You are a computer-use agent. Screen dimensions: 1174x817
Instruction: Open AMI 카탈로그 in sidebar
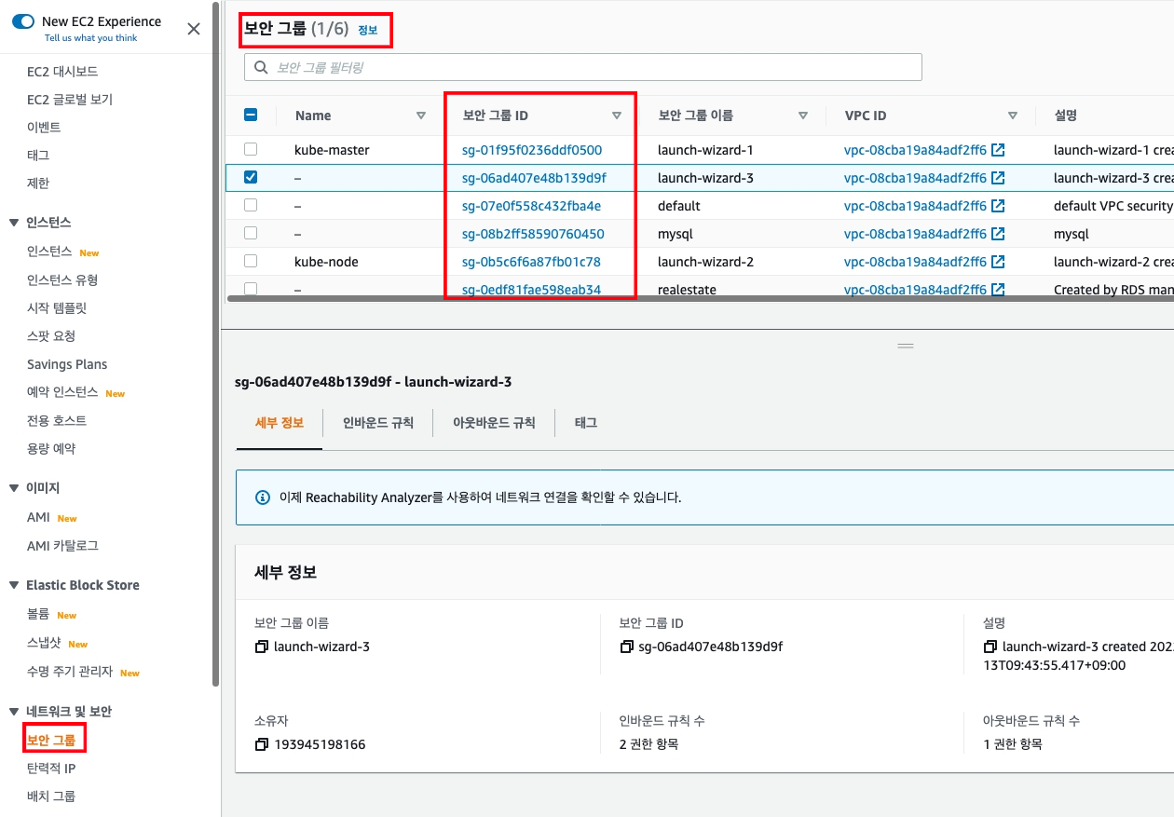click(x=62, y=546)
